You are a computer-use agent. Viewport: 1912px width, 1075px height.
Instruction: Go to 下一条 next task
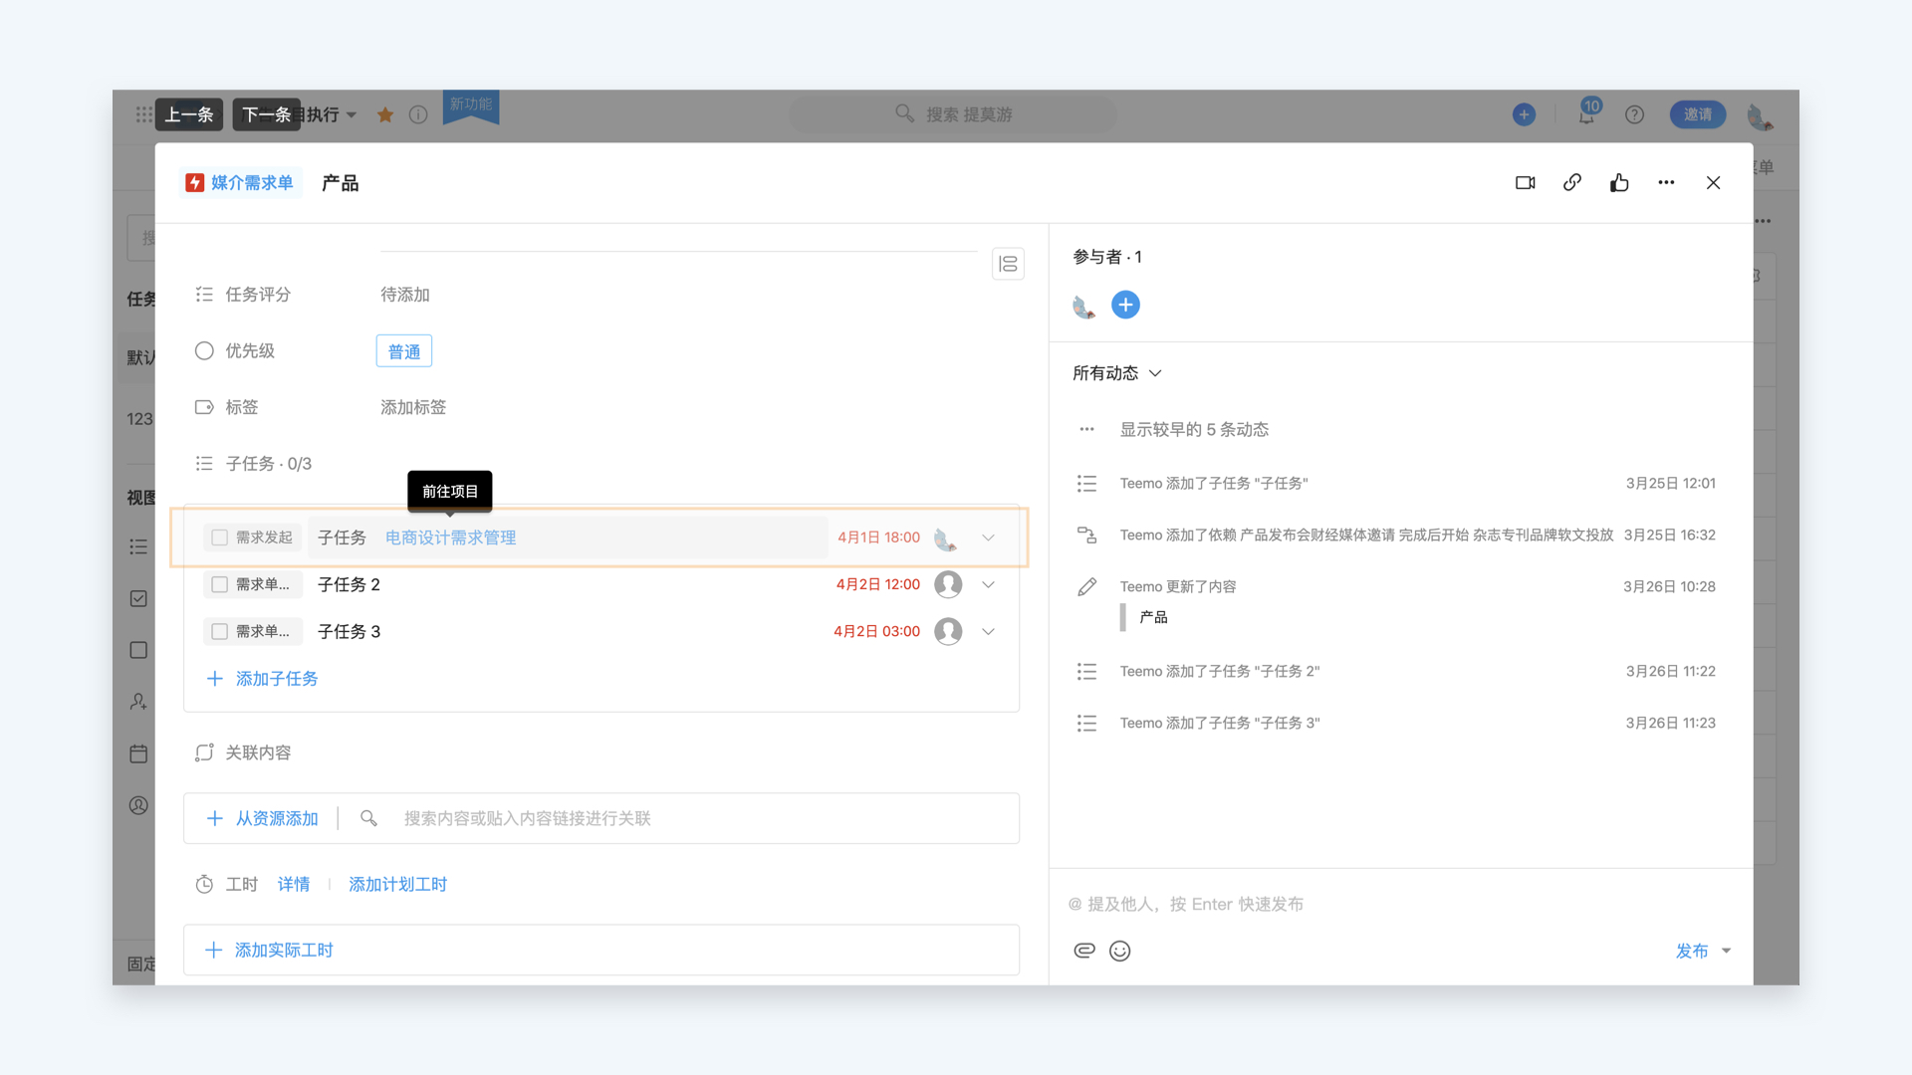point(267,114)
